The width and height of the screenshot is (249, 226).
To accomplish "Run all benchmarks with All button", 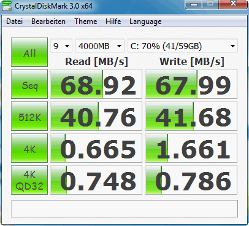I will pos(29,52).
